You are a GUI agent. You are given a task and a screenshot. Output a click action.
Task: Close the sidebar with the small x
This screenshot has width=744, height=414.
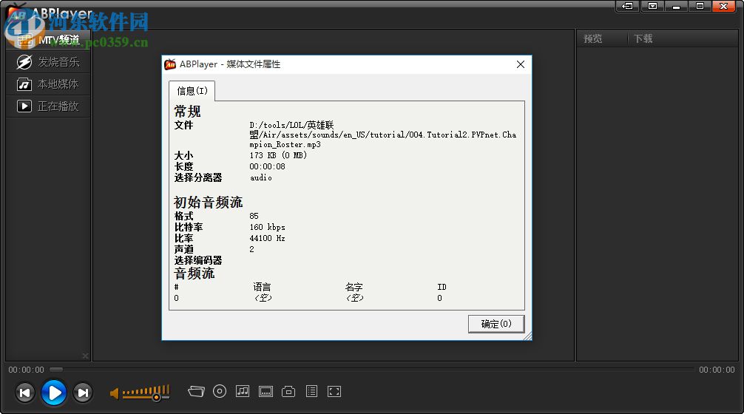pos(85,356)
